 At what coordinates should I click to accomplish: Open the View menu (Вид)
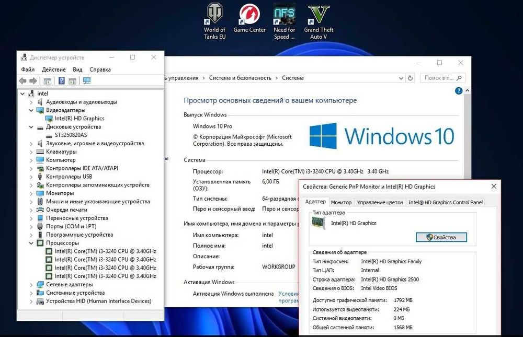coord(77,69)
